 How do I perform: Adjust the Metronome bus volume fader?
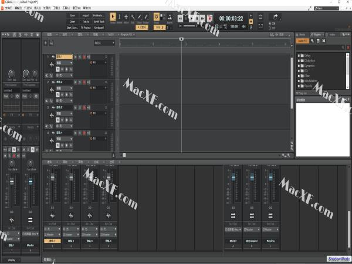(x=252, y=178)
